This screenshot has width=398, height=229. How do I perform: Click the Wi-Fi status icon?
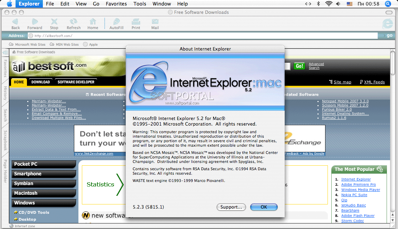coord(329,3)
